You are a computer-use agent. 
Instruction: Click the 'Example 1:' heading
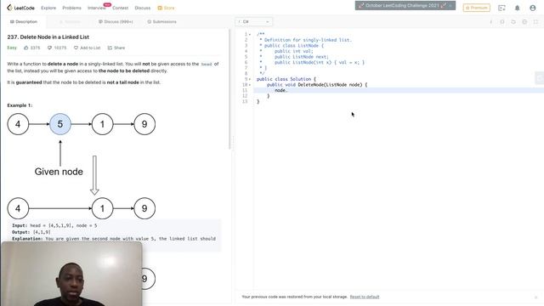[20, 105]
